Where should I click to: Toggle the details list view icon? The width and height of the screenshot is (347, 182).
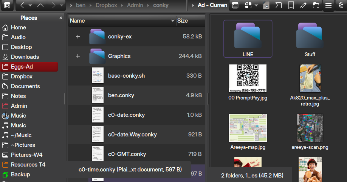[x=235, y=5]
